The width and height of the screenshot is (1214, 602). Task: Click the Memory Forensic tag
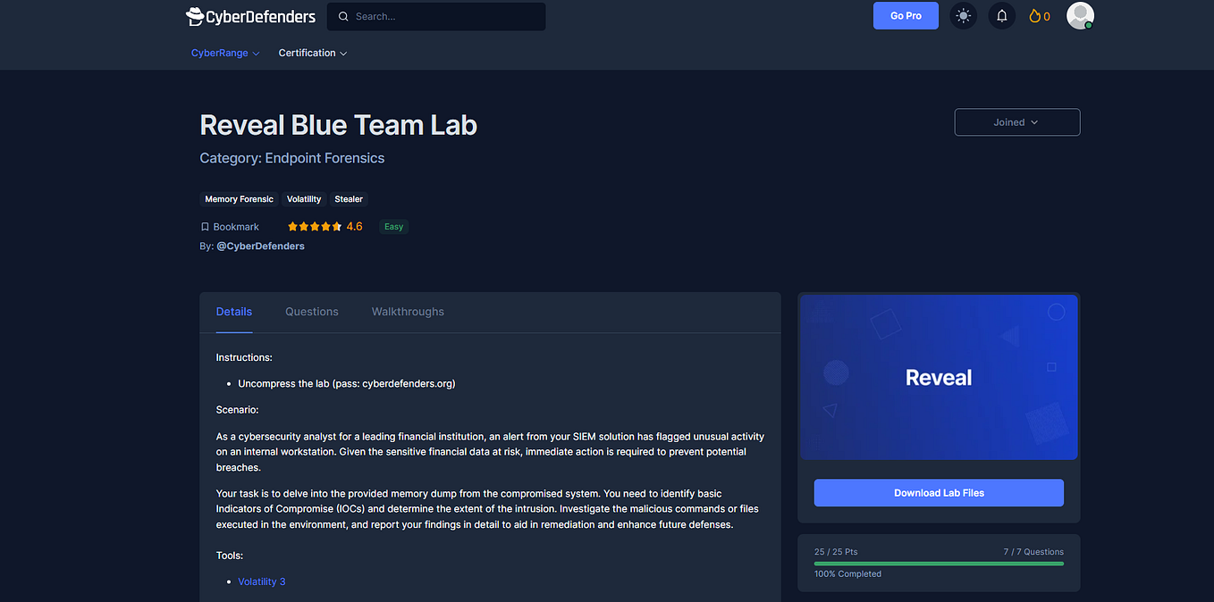pyautogui.click(x=239, y=199)
